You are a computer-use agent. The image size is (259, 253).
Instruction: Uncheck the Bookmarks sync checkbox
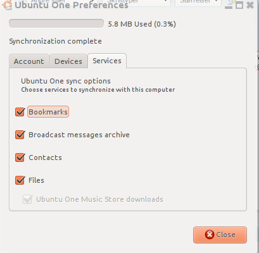[20, 112]
